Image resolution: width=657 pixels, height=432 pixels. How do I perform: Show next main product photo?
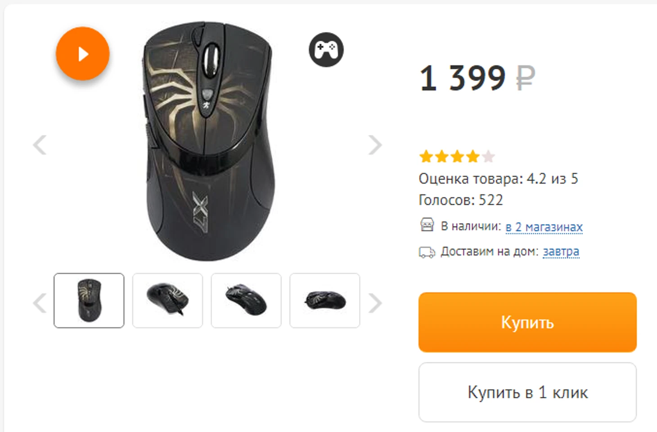(x=375, y=145)
